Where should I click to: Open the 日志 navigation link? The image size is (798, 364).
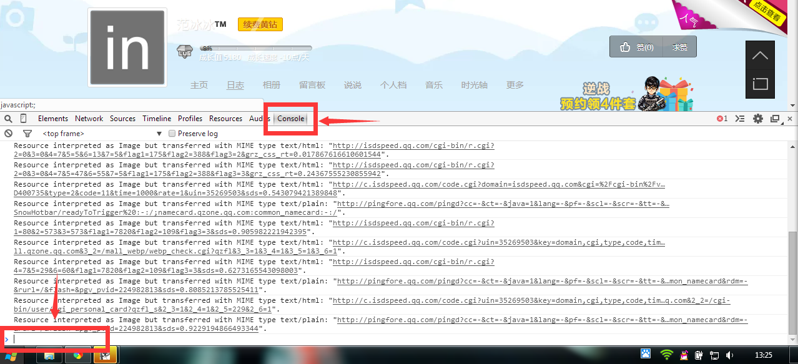(235, 85)
